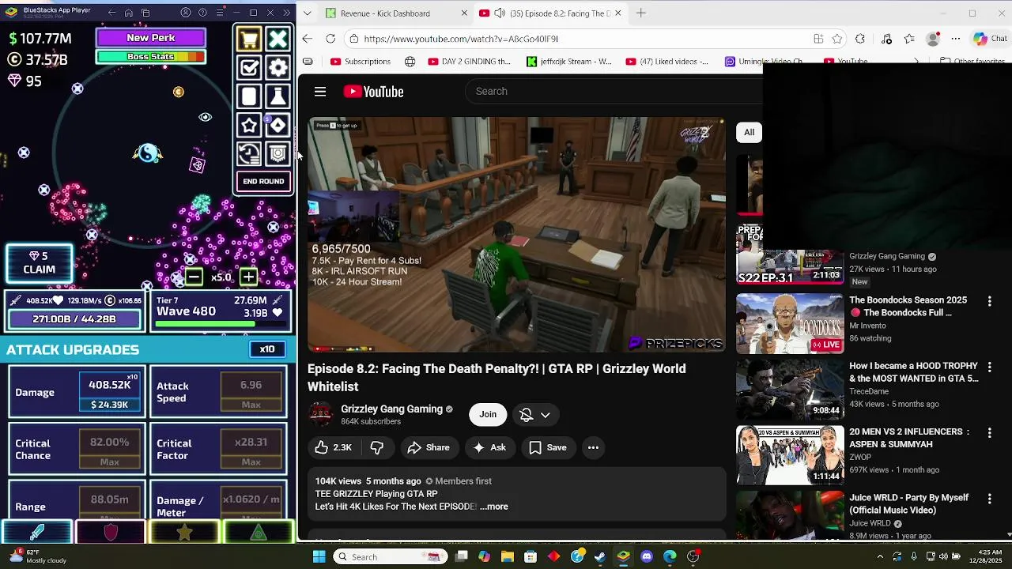Image resolution: width=1012 pixels, height=569 pixels.
Task: Click the Join channel button
Action: (488, 415)
